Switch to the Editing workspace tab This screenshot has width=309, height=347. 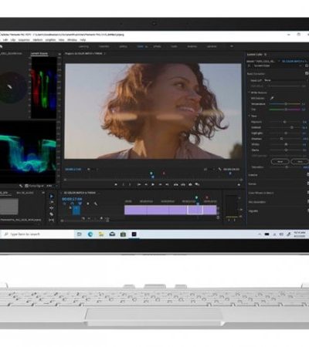[x=123, y=46]
